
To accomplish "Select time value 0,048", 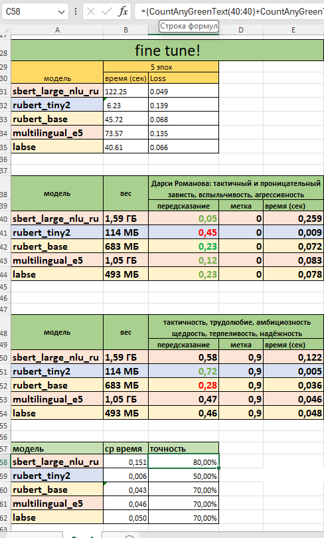I will click(x=293, y=412).
